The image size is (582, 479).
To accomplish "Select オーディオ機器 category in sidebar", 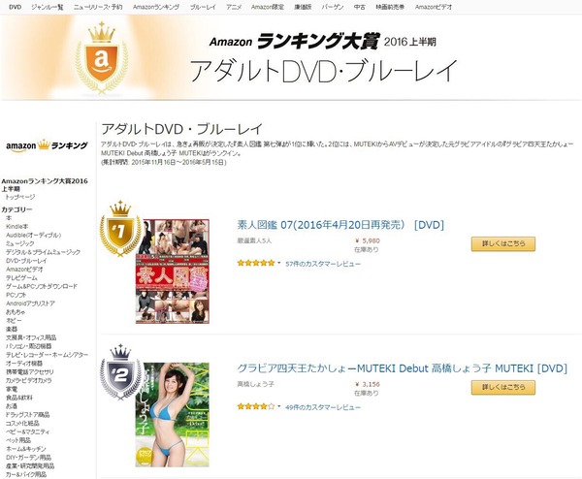I will point(24,364).
